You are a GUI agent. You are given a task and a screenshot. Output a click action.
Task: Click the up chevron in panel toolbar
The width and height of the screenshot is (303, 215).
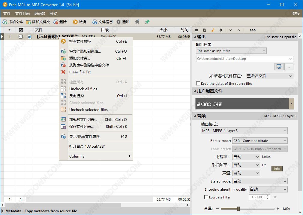(x=239, y=30)
